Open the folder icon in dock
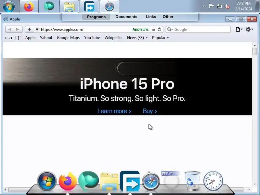This screenshot has width=260, height=195. pyautogui.click(x=109, y=181)
